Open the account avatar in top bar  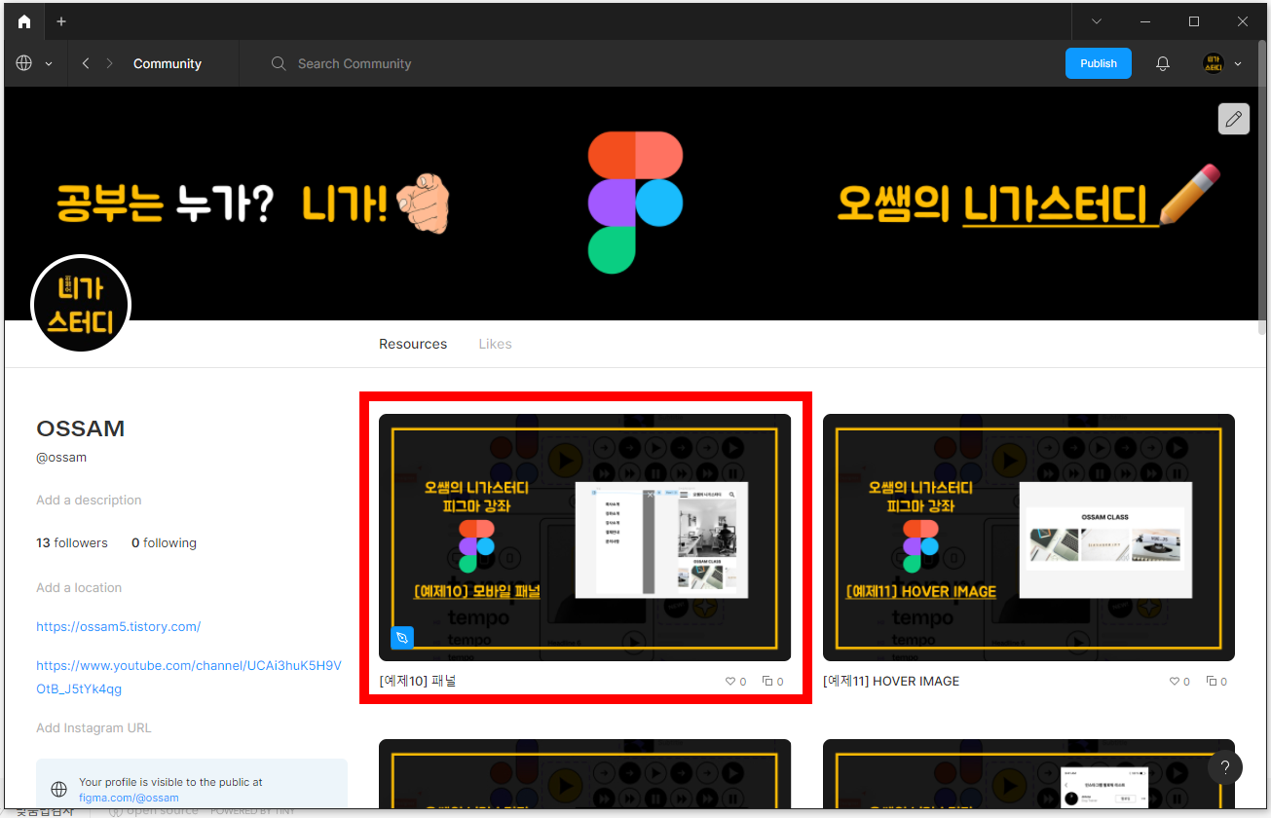click(x=1213, y=63)
